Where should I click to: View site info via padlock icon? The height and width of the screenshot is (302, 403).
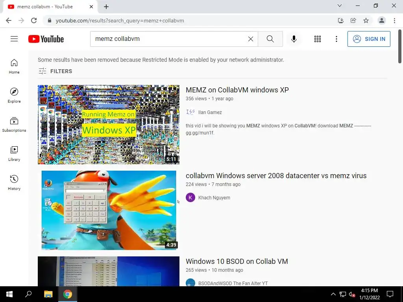(x=50, y=20)
